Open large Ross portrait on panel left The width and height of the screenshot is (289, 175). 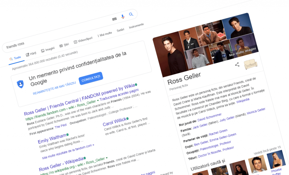pos(170,54)
